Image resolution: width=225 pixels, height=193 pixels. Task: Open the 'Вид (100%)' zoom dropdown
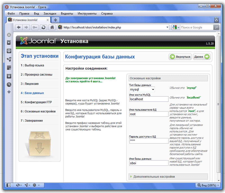208,185
